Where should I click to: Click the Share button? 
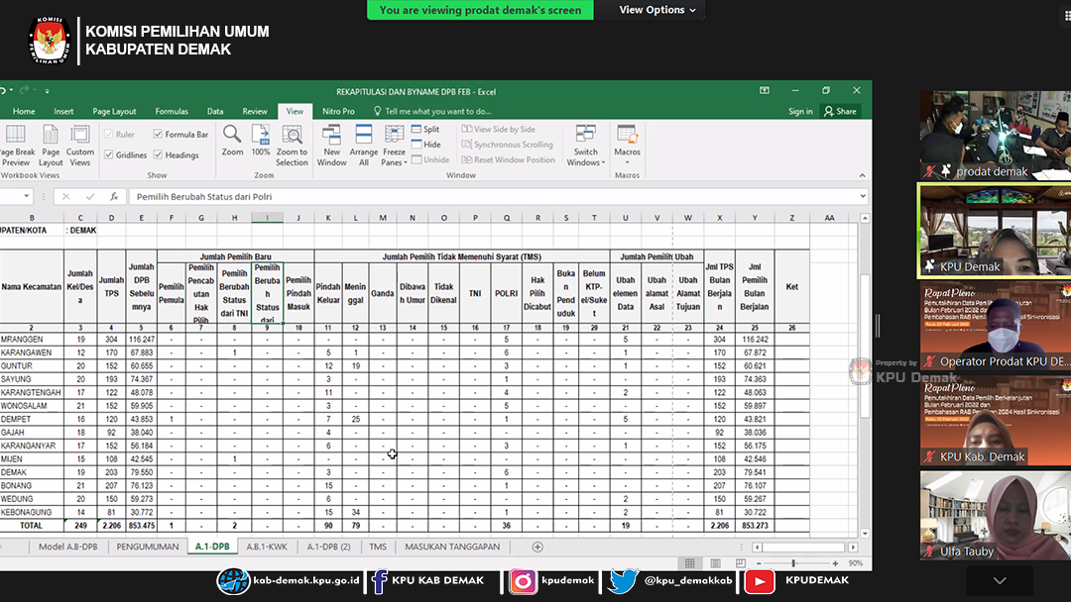pos(840,112)
